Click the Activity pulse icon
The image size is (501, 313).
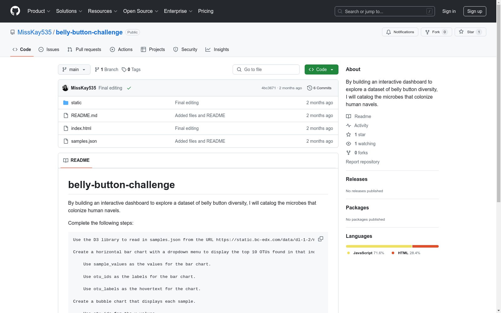coord(349,126)
